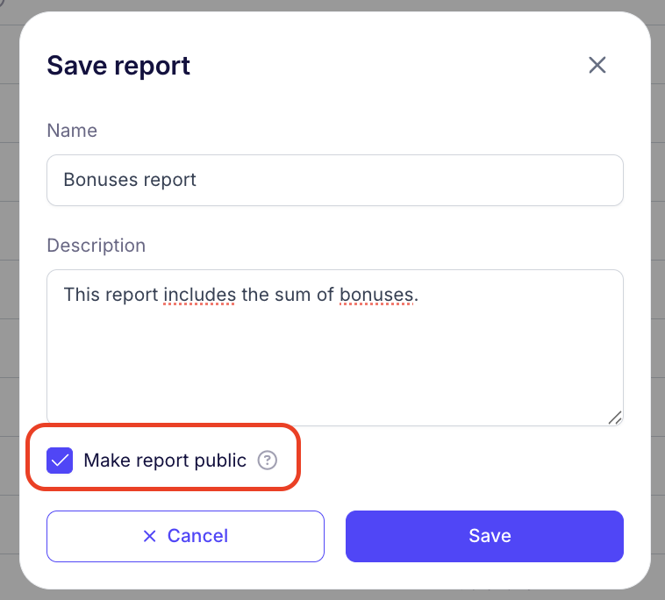Image resolution: width=665 pixels, height=600 pixels.
Task: Click the underlined word "bonuses" in description
Action: (376, 294)
